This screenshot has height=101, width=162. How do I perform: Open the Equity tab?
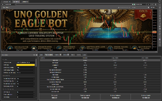(41, 55)
